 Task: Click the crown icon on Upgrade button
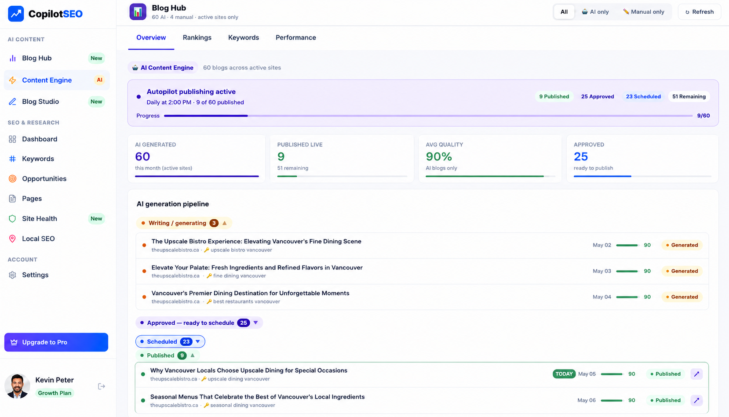click(14, 342)
